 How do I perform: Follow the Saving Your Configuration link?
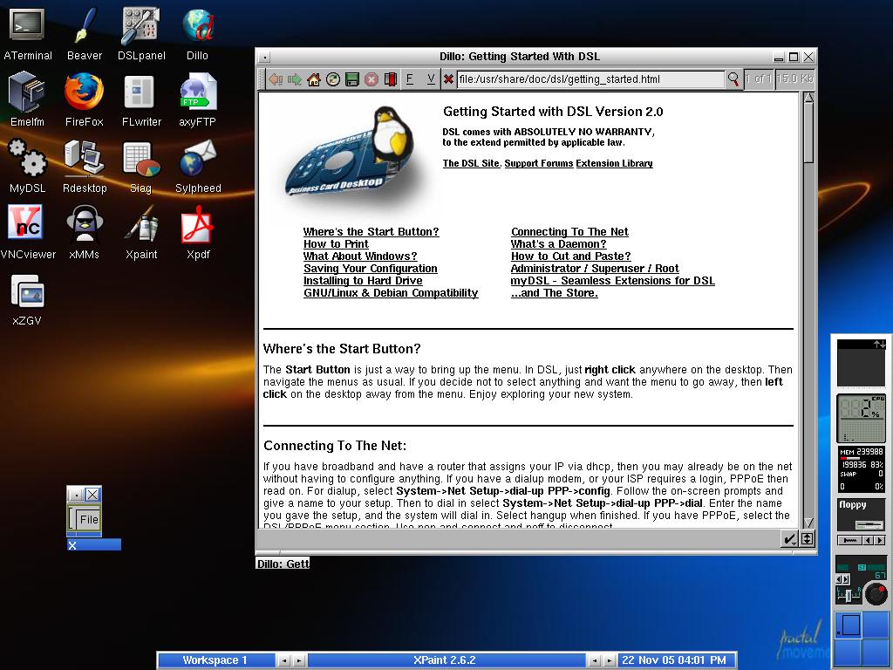pos(370,269)
